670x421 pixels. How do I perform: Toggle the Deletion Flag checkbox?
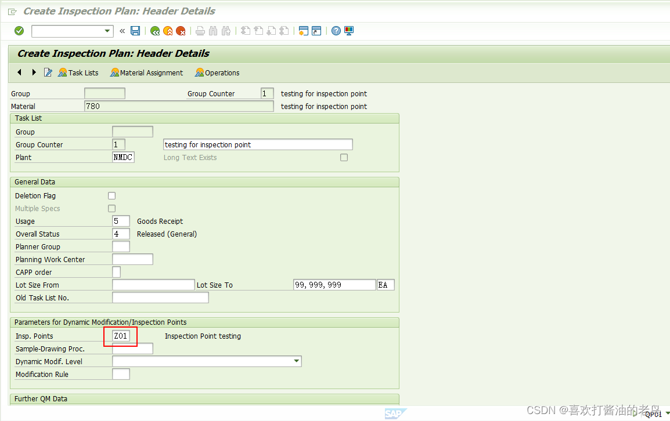[x=111, y=195]
